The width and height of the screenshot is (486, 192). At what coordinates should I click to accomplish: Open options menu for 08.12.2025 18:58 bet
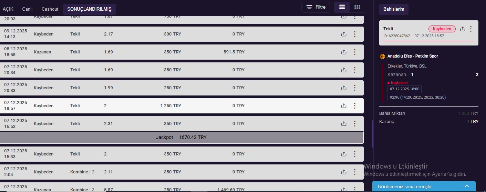[354, 52]
